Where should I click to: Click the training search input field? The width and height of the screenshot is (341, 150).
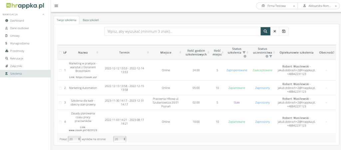point(182,31)
